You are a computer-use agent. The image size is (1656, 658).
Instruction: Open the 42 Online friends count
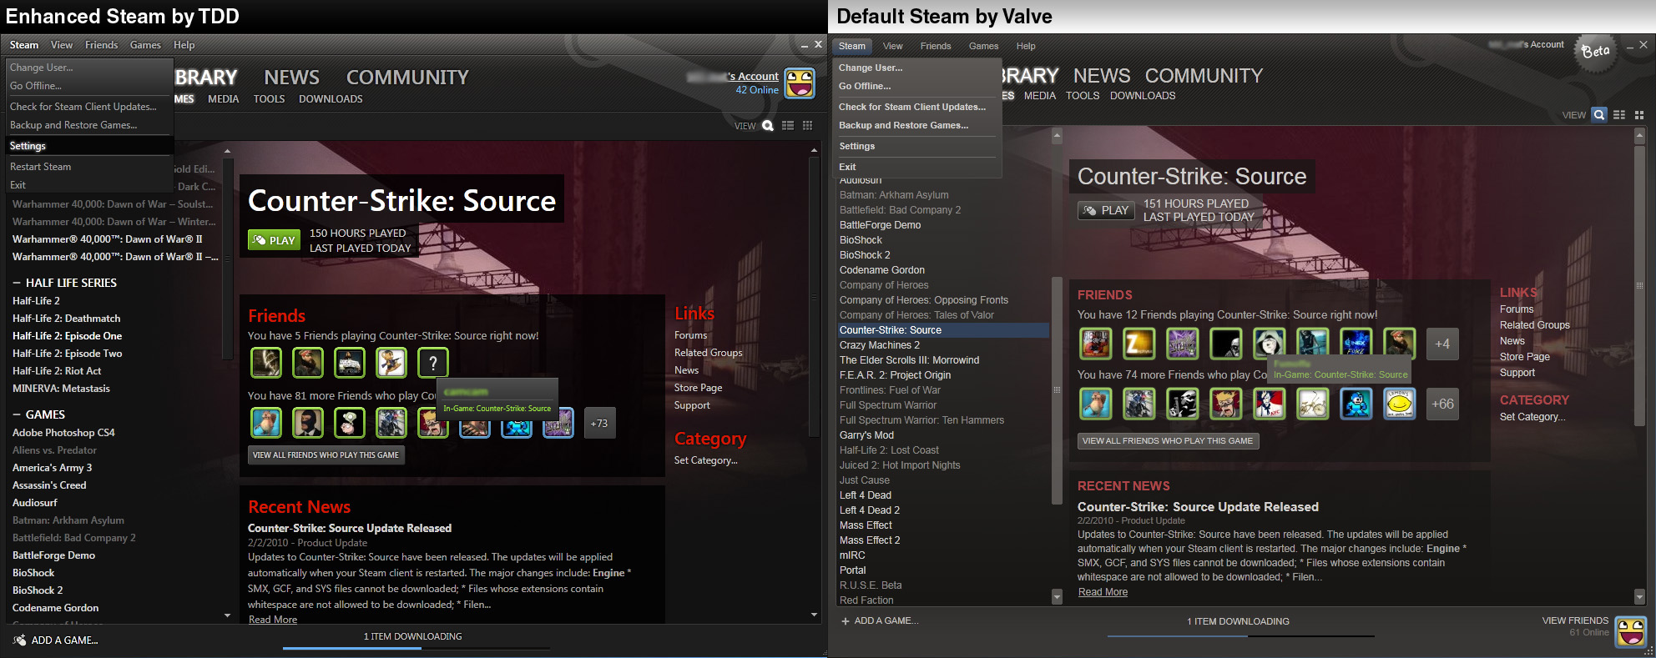[x=757, y=90]
